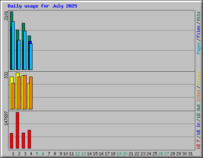
Task: Click the green weekend day 19 label
Action: [x=119, y=154]
